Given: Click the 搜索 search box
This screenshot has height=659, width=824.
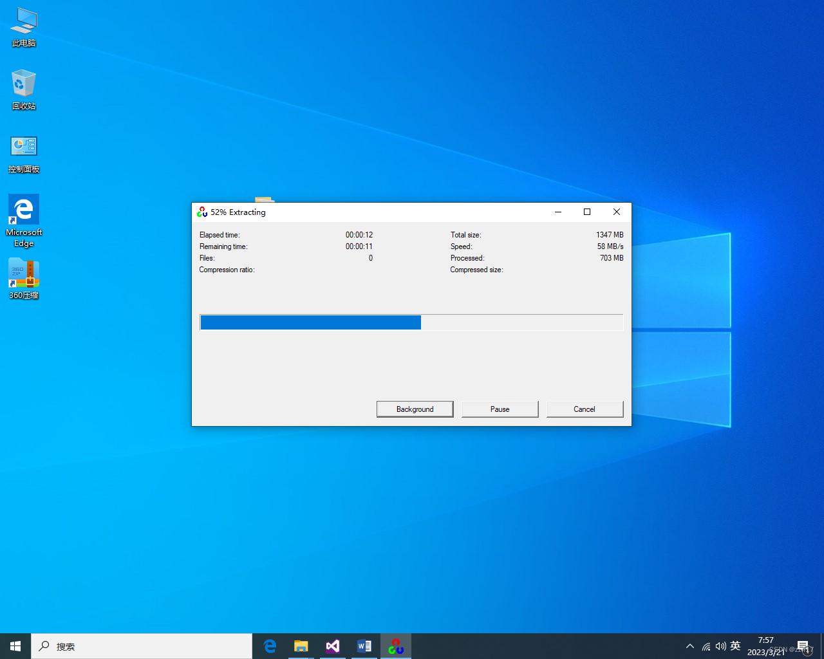Looking at the screenshot, I should point(142,645).
